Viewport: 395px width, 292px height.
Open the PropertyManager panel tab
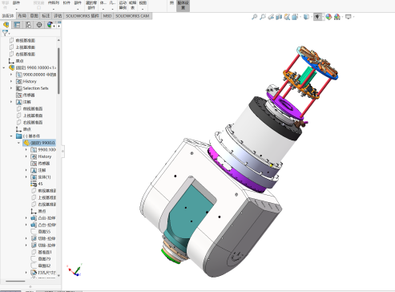tap(17, 25)
